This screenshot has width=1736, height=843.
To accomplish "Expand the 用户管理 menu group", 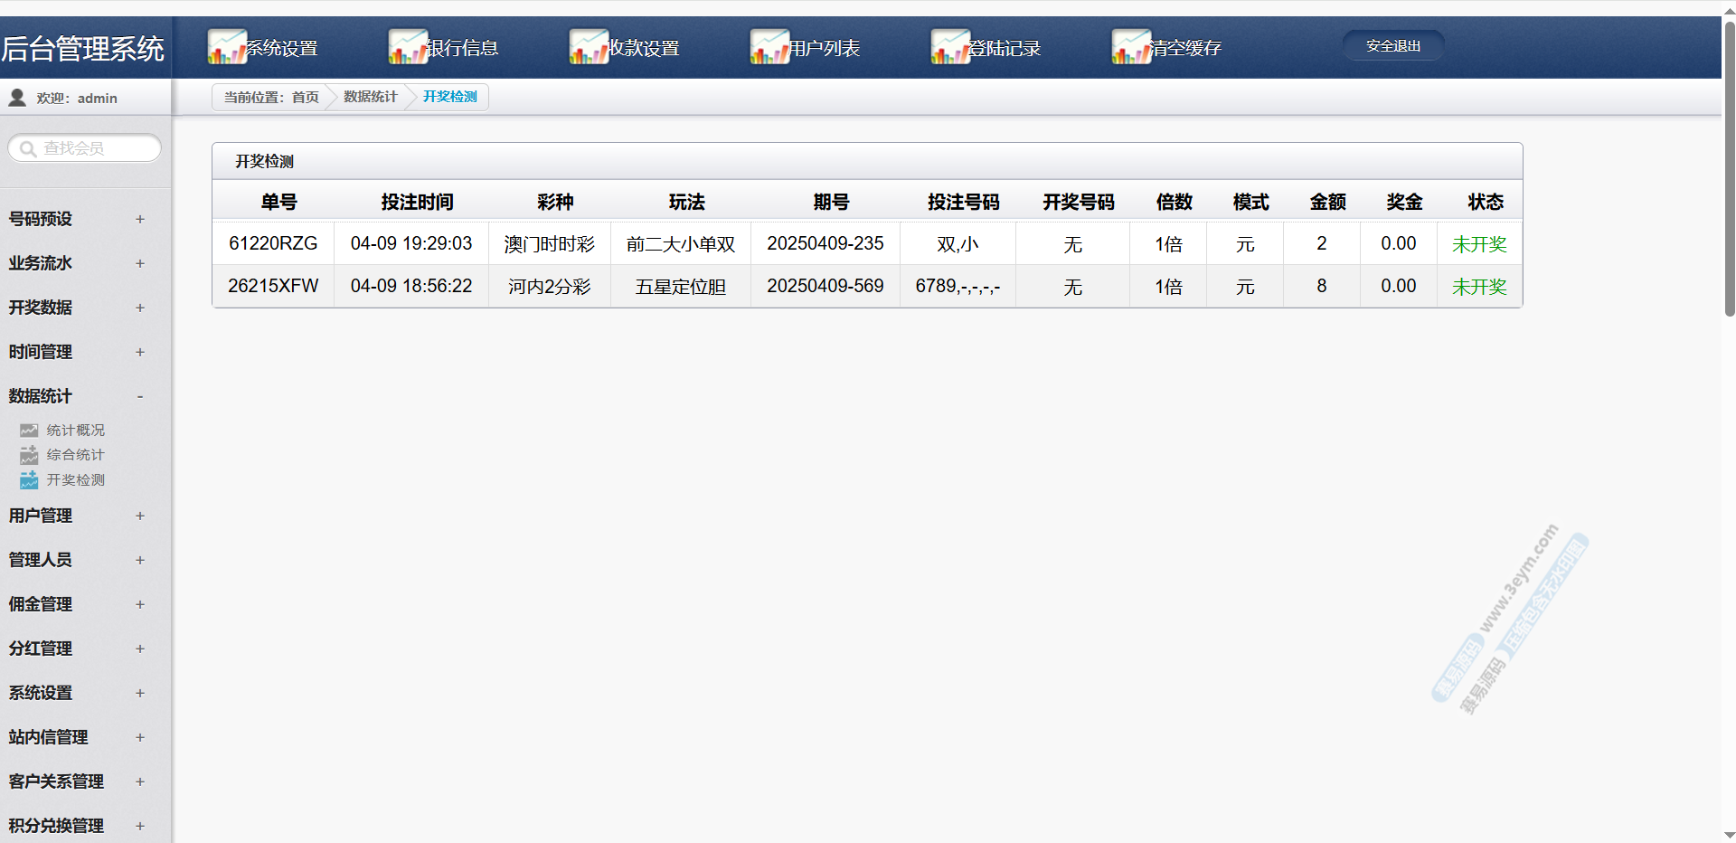I will pos(140,516).
